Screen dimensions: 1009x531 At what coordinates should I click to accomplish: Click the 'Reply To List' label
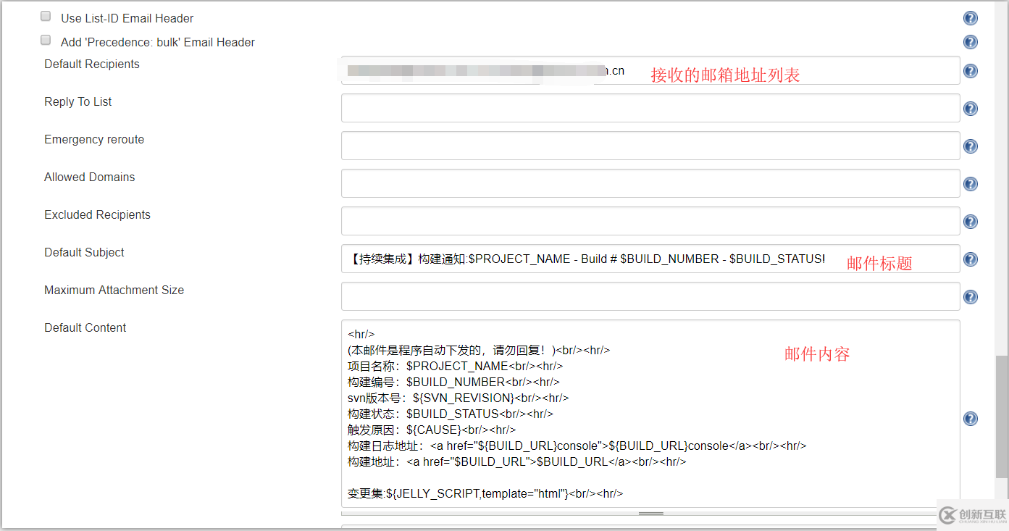click(x=78, y=101)
